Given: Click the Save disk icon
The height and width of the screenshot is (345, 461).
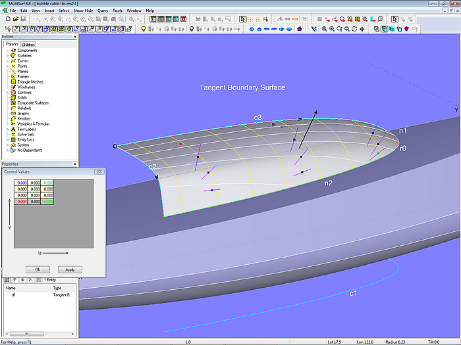Looking at the screenshot, I should 24,19.
